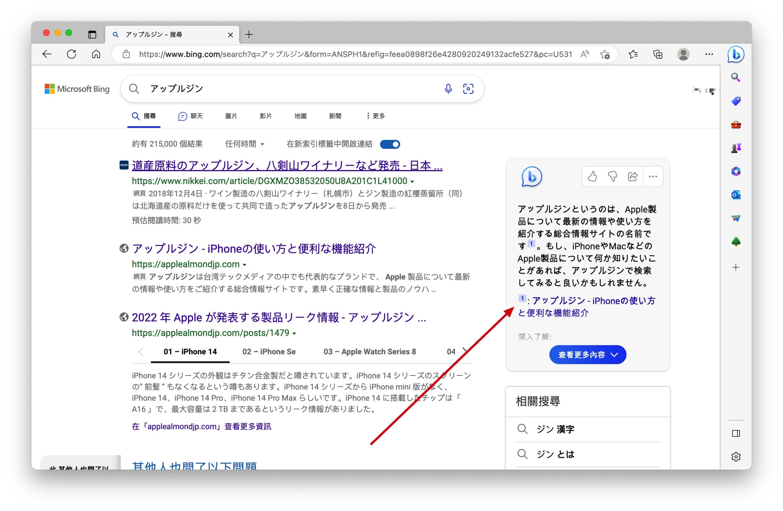Image resolution: width=783 pixels, height=511 pixels.
Task: Start voice search with microphone
Action: point(448,89)
